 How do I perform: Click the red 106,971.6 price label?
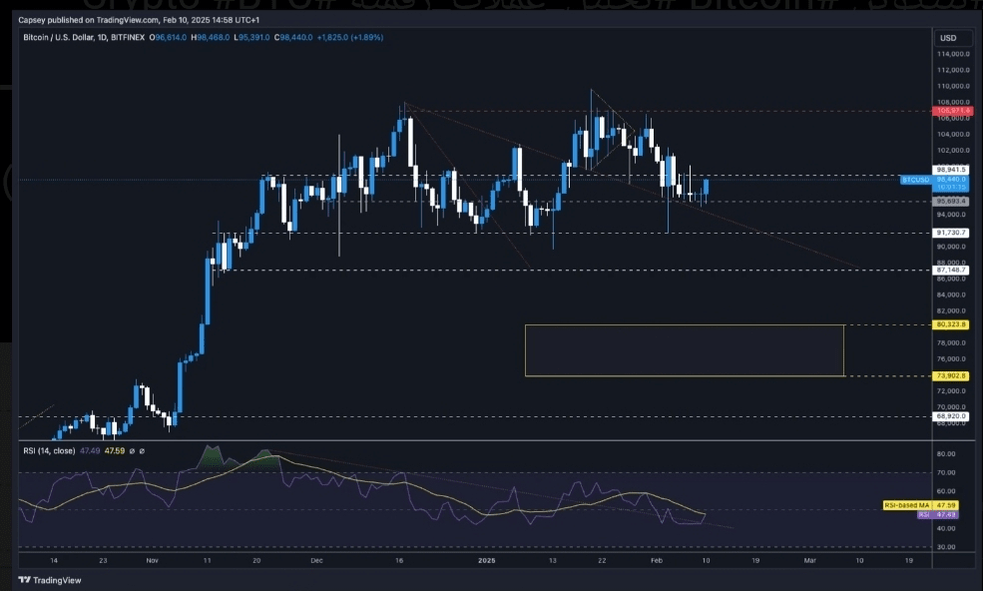click(x=952, y=111)
